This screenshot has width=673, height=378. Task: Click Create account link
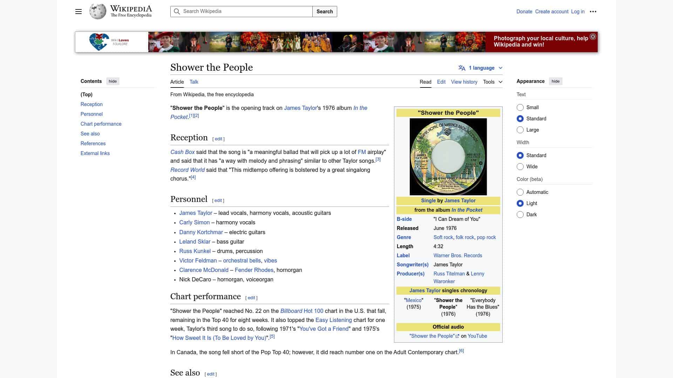click(552, 12)
